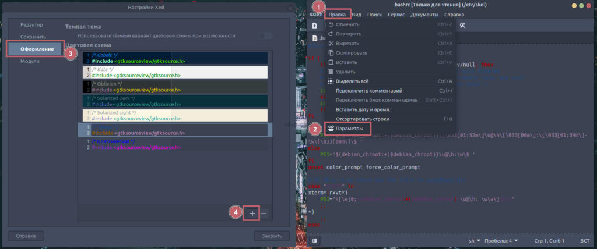Click the Параметры preferences icon
This screenshot has height=249, width=597.
click(331, 128)
